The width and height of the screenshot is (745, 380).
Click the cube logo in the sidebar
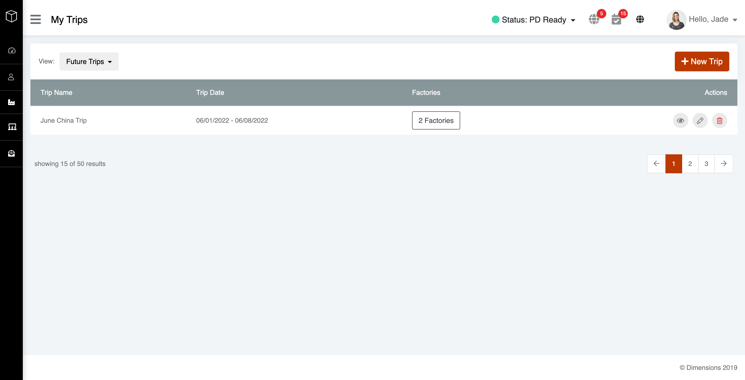coord(11,16)
